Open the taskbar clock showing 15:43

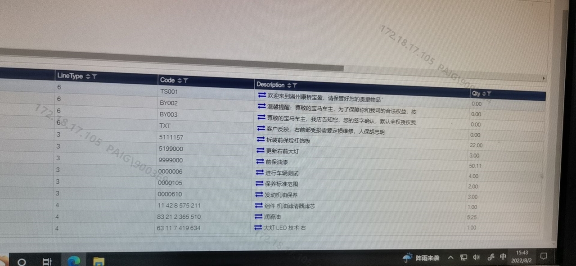coord(522,256)
